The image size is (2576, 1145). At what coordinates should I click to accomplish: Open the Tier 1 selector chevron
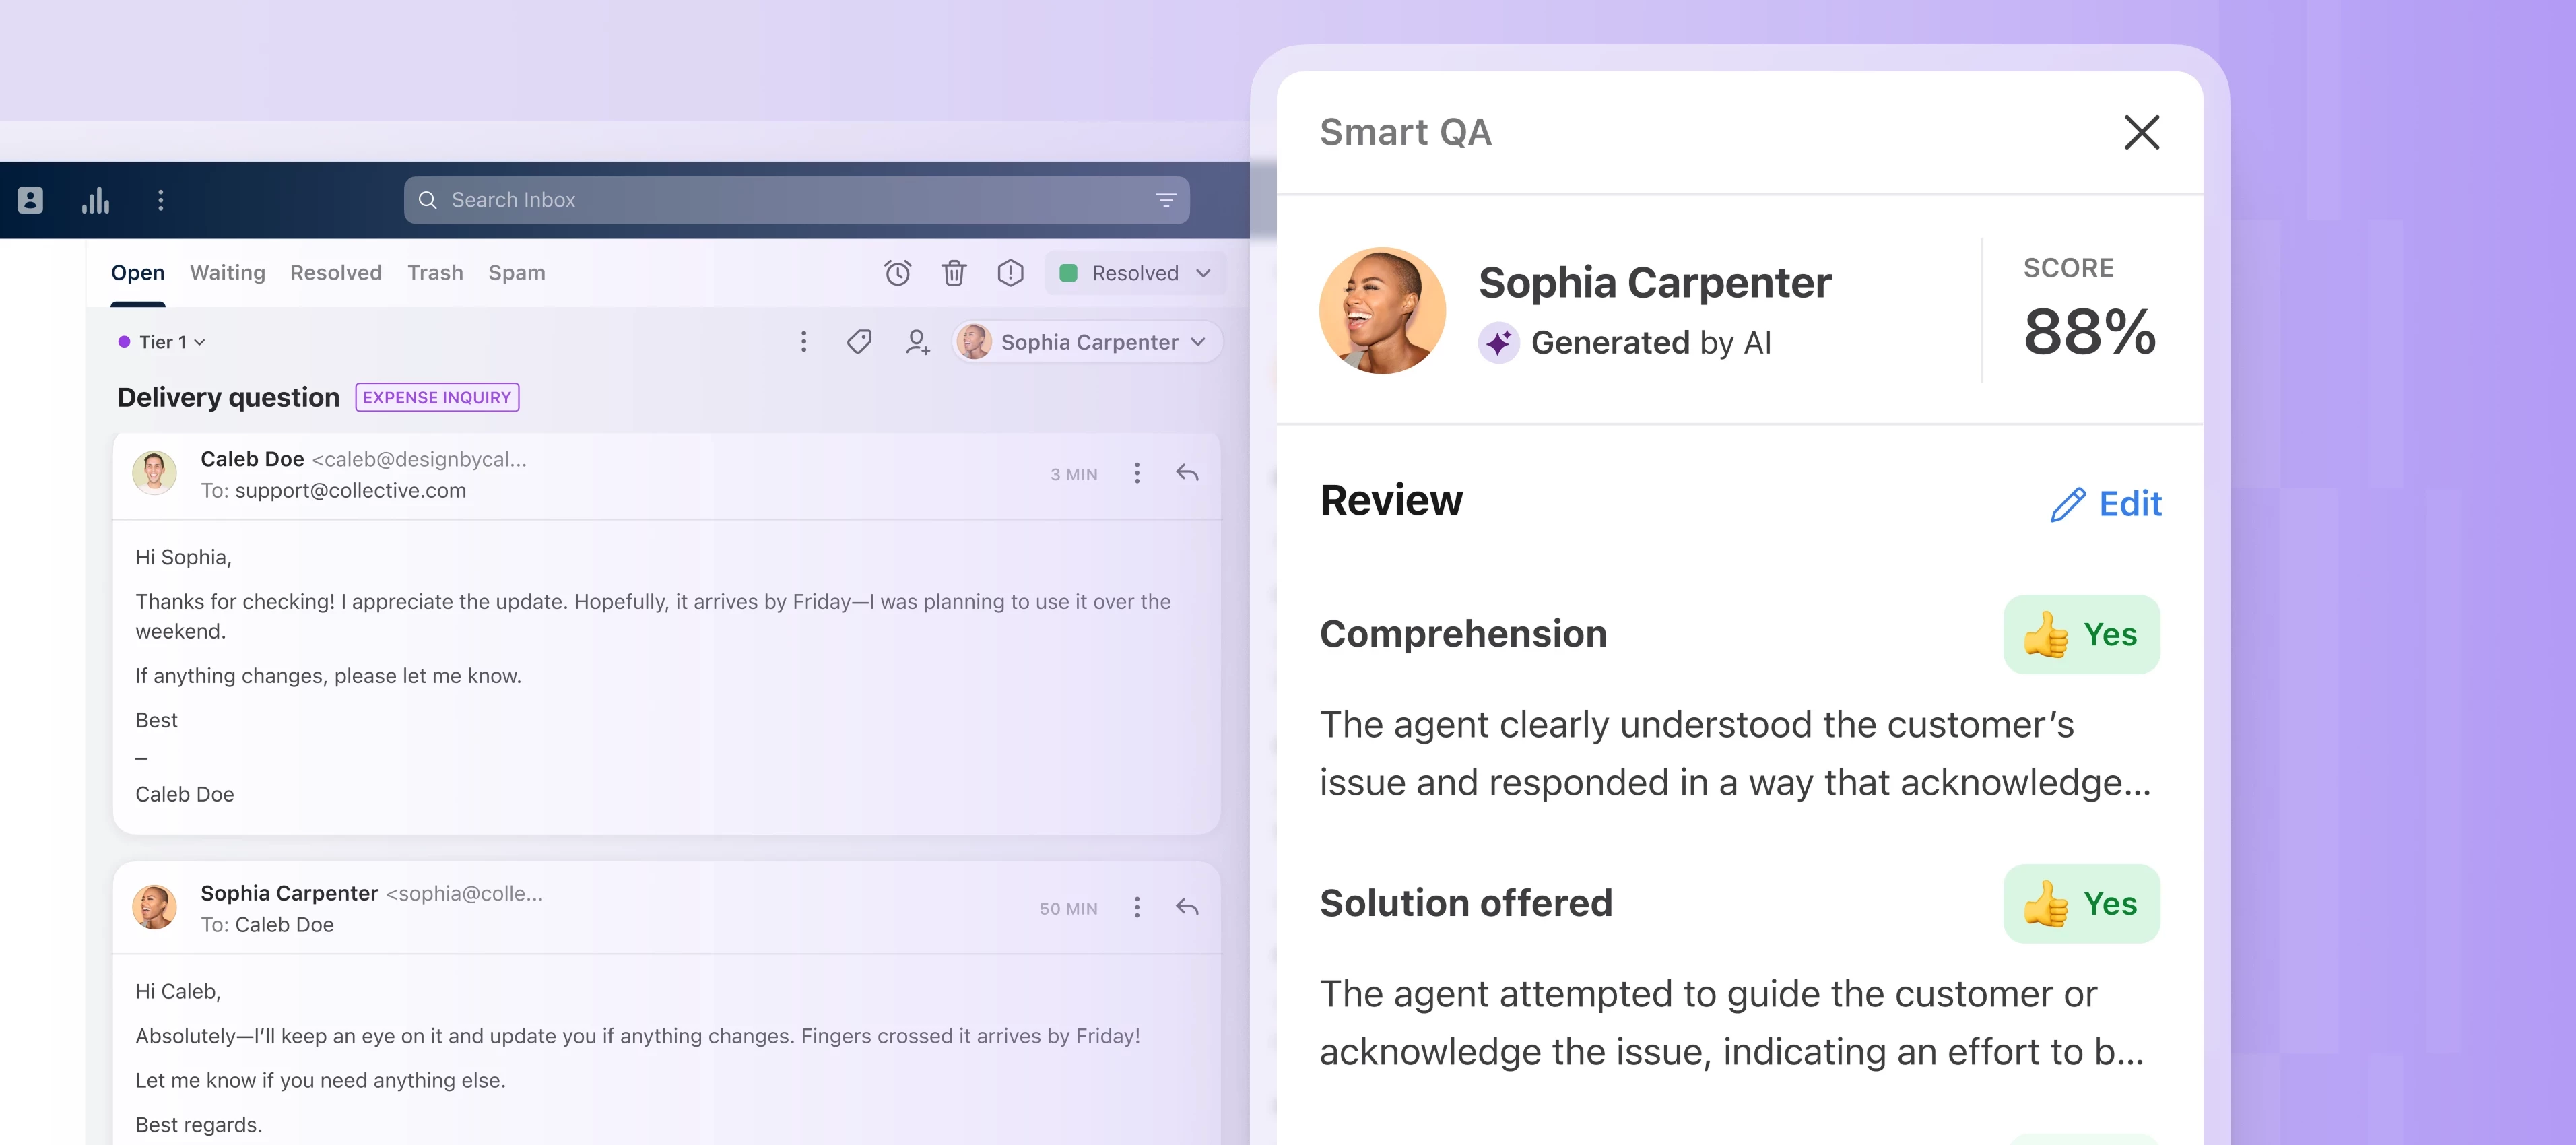200,342
